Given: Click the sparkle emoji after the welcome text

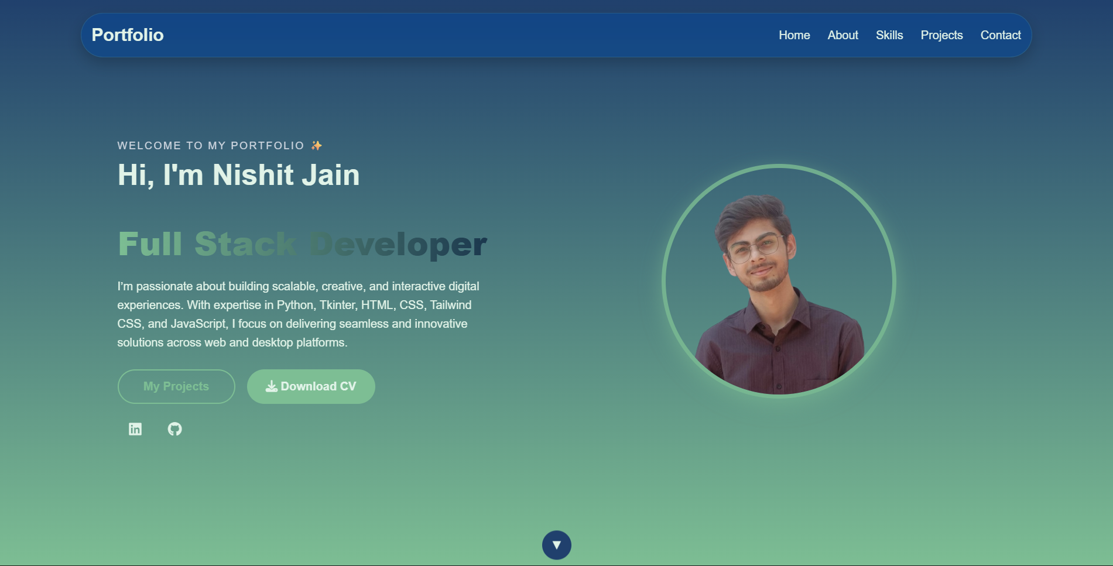Looking at the screenshot, I should (x=317, y=145).
